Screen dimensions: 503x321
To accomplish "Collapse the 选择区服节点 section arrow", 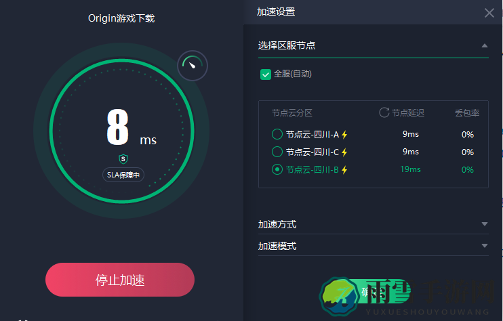I will [485, 46].
